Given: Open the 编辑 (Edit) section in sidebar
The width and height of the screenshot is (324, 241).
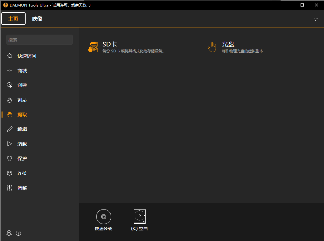Looking at the screenshot, I should click(22, 129).
